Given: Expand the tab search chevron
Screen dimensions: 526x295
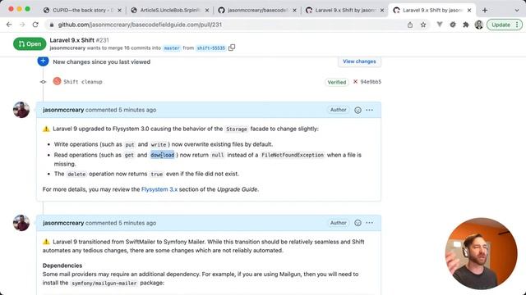Looking at the screenshot, I should 517,11.
